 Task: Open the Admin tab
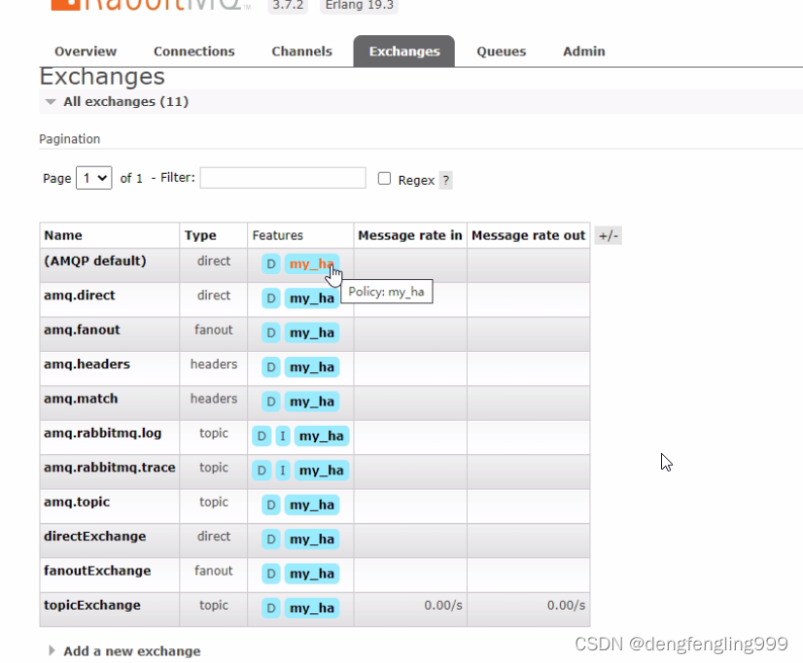(x=583, y=52)
